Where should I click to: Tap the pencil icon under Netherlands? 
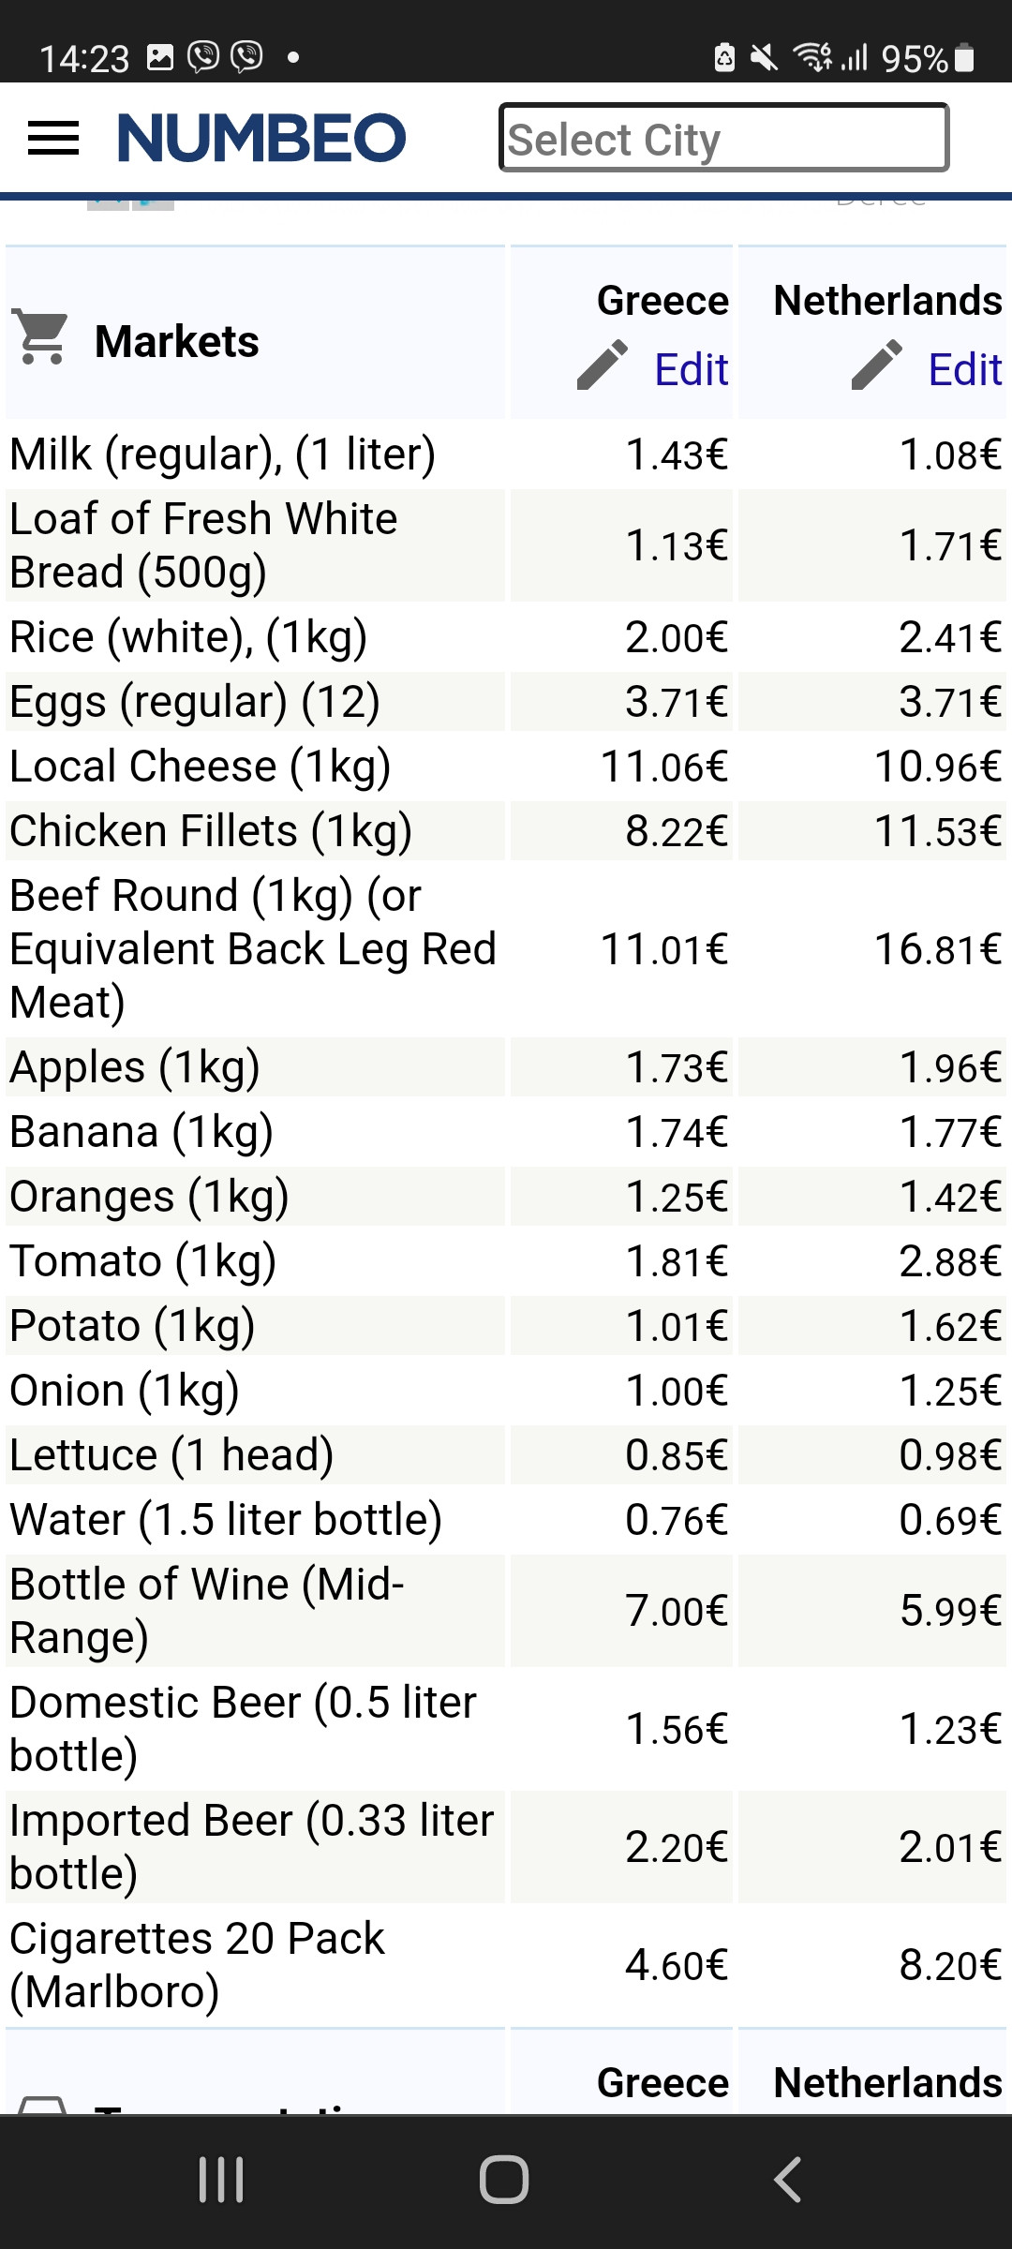click(876, 365)
